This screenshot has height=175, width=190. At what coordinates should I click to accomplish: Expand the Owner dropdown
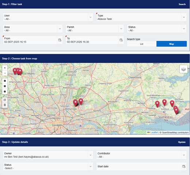point(91,155)
